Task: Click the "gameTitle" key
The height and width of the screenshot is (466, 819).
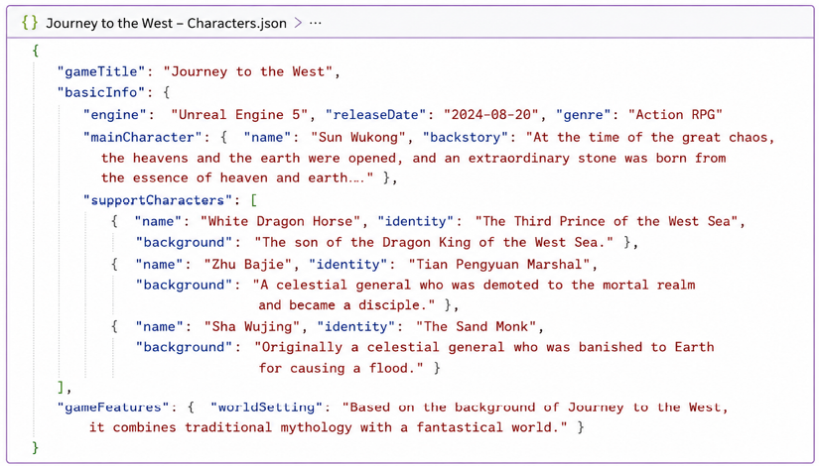Action: click(101, 71)
